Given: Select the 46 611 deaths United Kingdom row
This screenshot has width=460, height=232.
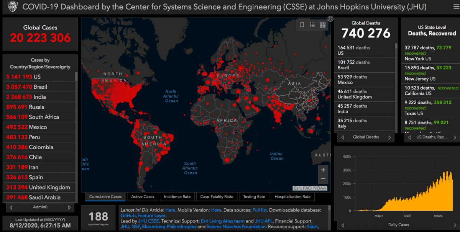Looking at the screenshot, I should click(365, 94).
